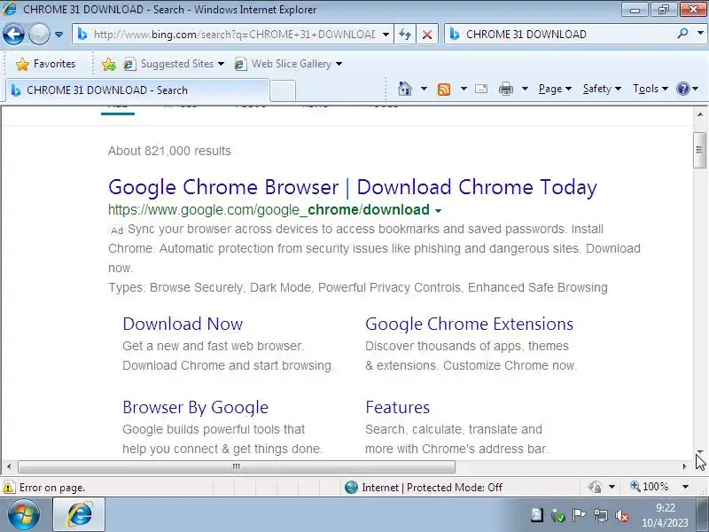Open the Windows Start orb
Viewport: 709px width, 532px height.
[23, 514]
